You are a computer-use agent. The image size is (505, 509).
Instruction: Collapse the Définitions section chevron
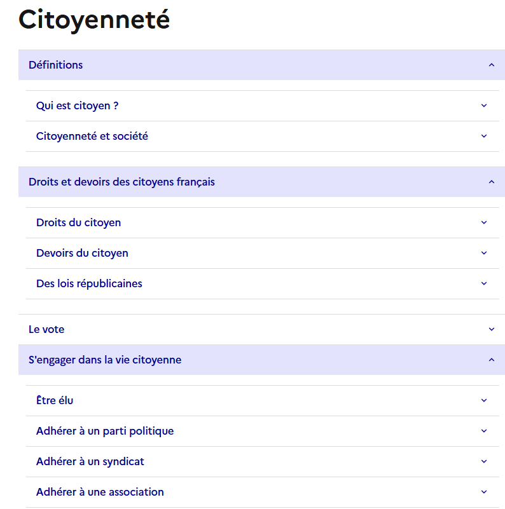pyautogui.click(x=492, y=65)
